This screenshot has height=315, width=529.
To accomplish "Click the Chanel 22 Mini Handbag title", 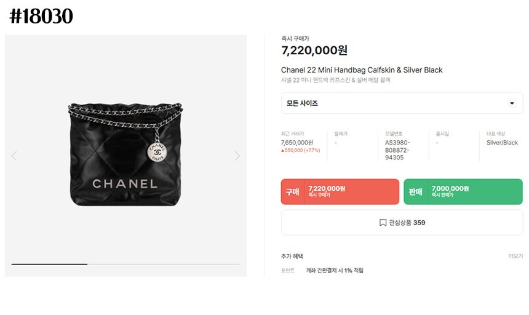I will pos(362,70).
